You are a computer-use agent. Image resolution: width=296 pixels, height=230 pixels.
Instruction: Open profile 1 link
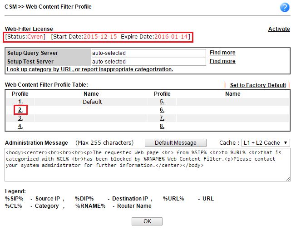tap(20, 102)
